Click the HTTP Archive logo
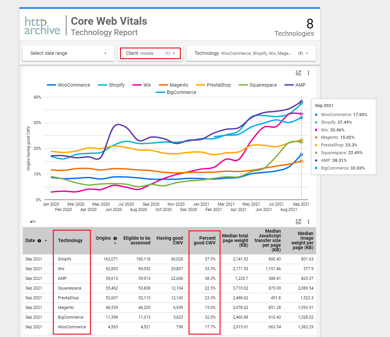Viewport: 390px width, 337px height. [42, 26]
